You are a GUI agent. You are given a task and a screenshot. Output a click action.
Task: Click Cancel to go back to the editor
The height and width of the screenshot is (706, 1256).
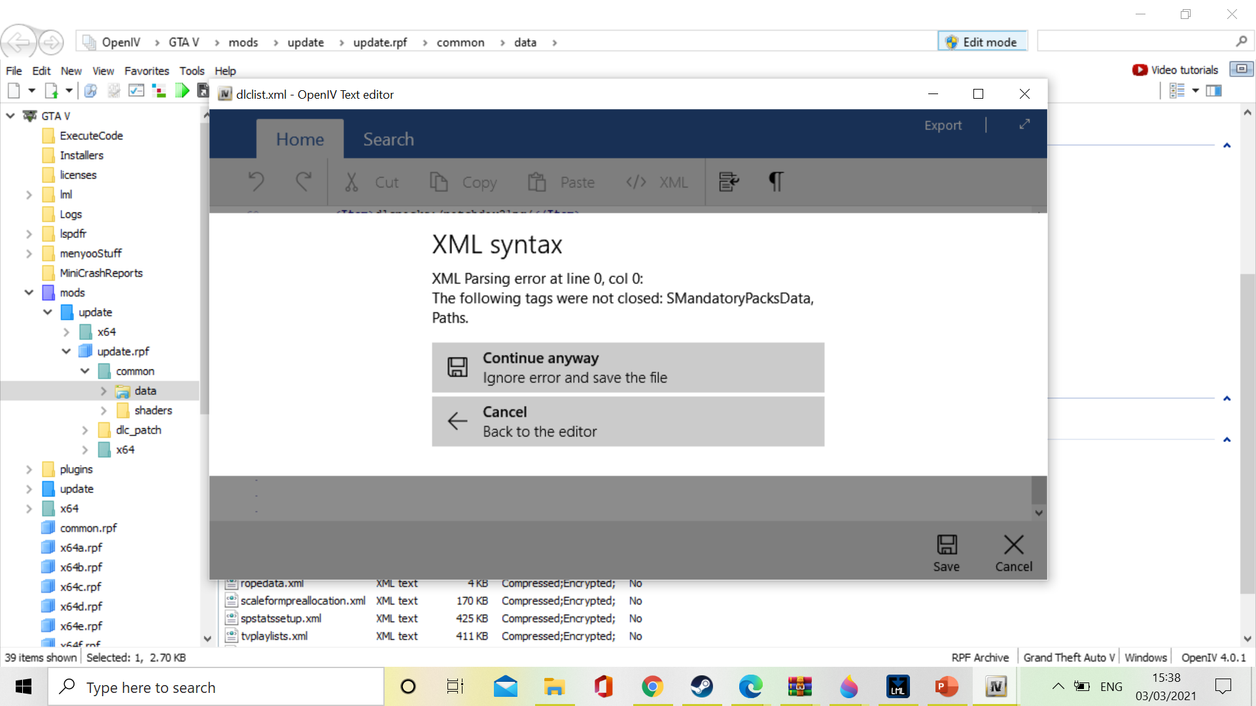coord(627,422)
